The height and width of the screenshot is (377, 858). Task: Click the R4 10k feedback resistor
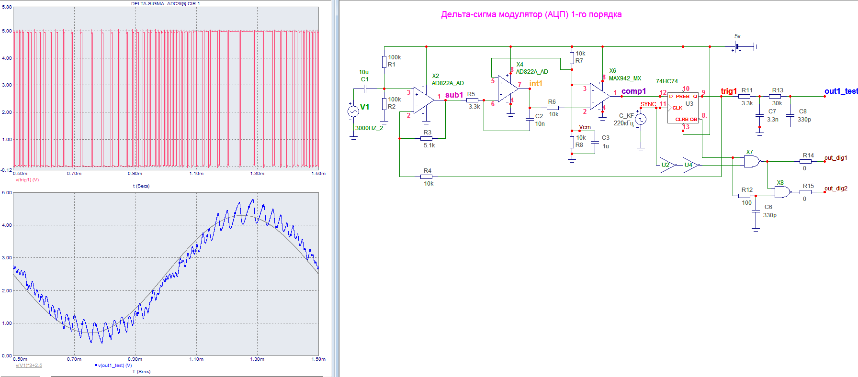[x=426, y=177]
